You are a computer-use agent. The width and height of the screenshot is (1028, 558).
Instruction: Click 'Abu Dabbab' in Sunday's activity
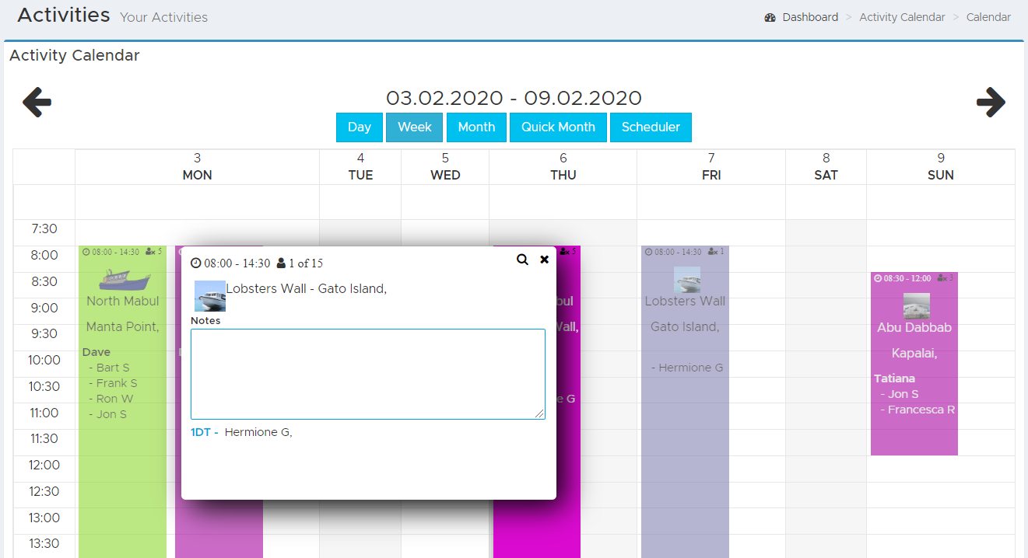[914, 327]
